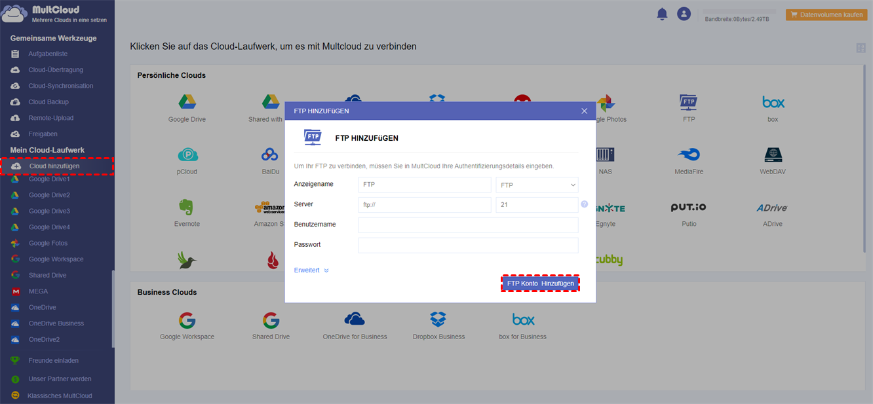Open OneDrive Business in sidebar
This screenshot has height=404, width=873.
point(56,323)
